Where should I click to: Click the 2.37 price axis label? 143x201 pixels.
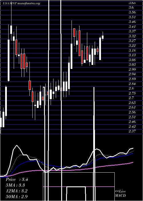coord(132,131)
